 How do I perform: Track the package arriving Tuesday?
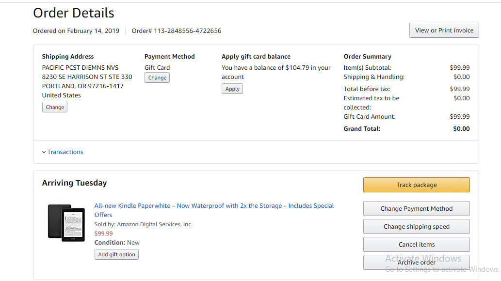[x=416, y=185]
